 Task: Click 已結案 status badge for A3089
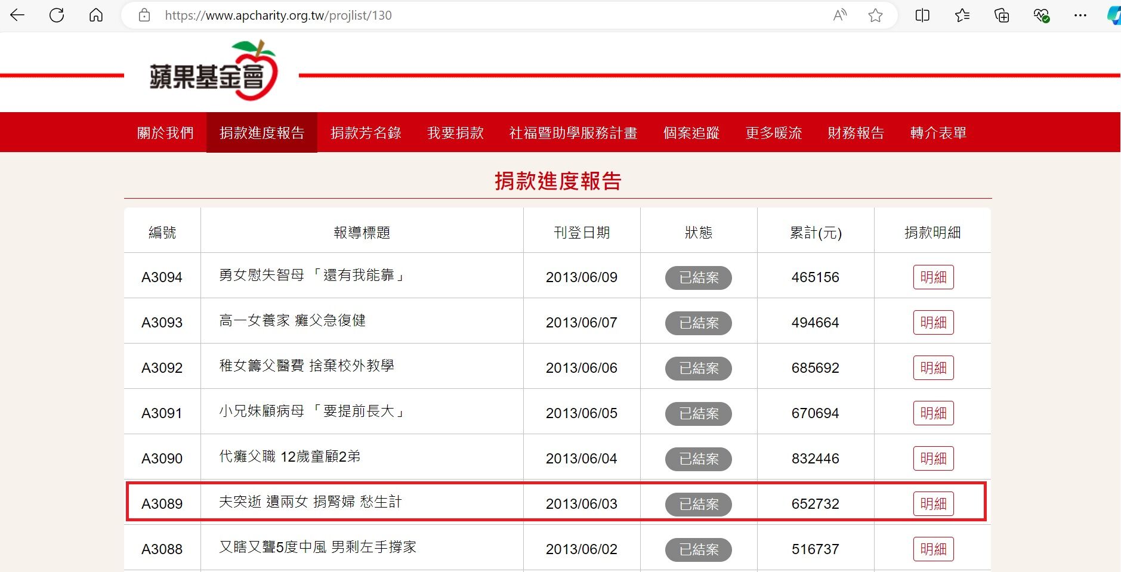(x=699, y=505)
